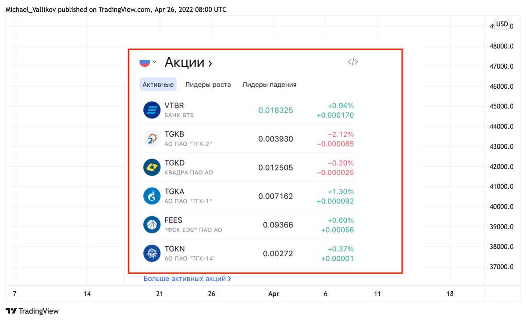Switch to Лидеры падения tab
526x321 pixels.
tap(269, 84)
